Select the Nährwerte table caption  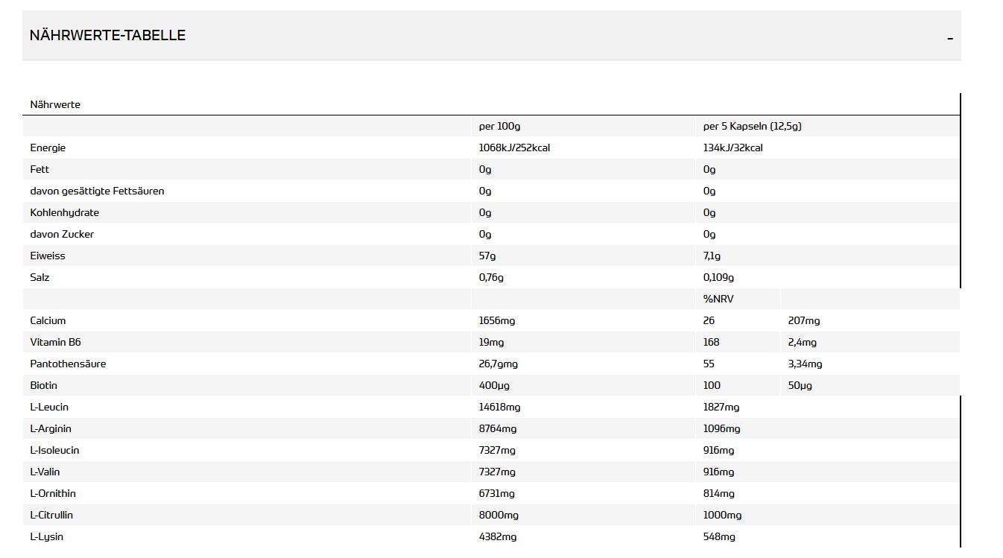55,104
